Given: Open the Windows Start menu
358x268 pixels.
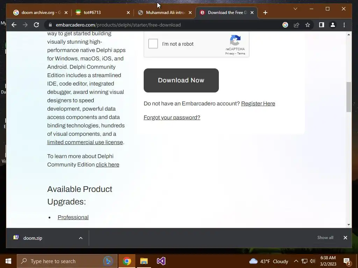Looking at the screenshot, I should click(x=8, y=261).
